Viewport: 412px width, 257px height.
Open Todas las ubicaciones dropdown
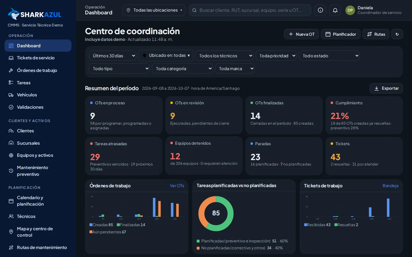(154, 10)
